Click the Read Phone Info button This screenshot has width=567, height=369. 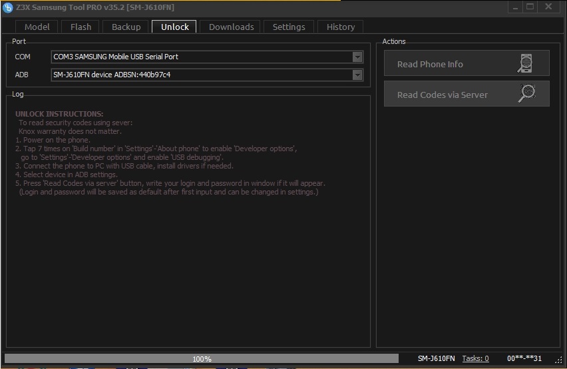467,63
